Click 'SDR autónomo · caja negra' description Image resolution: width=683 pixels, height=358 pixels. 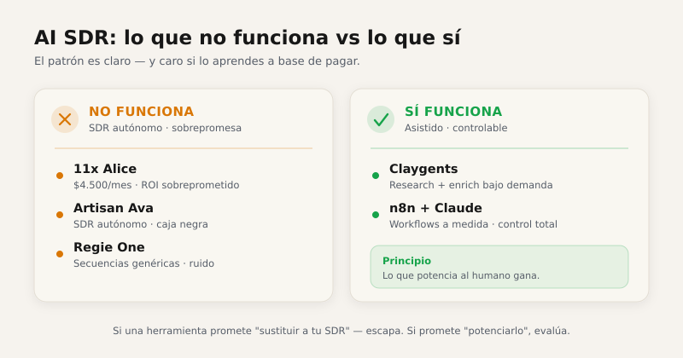tap(141, 224)
